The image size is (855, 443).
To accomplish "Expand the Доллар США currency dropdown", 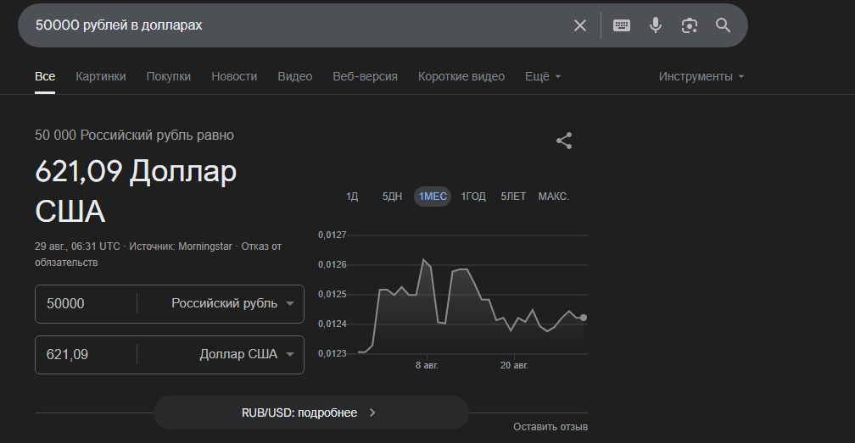I will [247, 354].
